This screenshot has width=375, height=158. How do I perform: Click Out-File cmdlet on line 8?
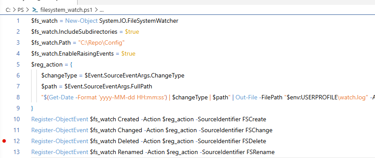coord(246,97)
